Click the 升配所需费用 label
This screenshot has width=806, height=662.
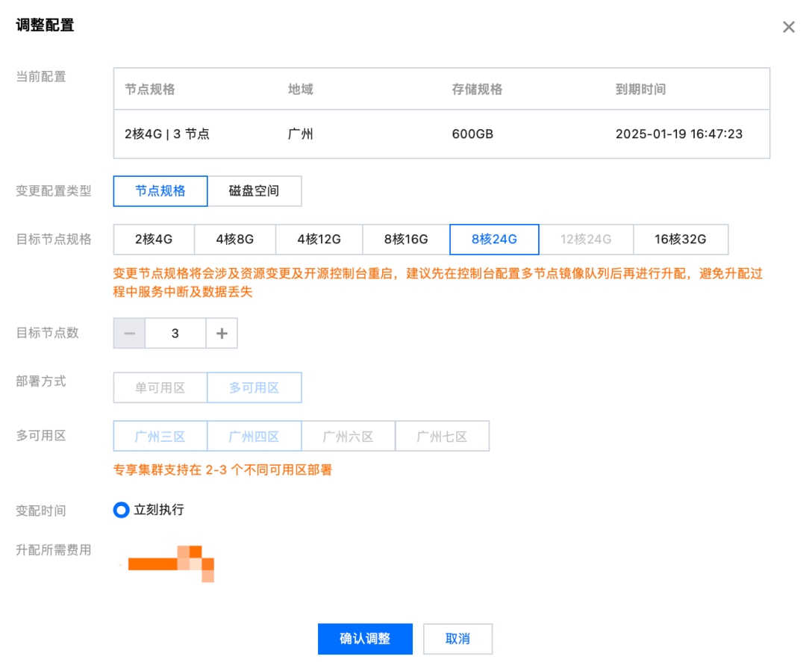pos(54,550)
